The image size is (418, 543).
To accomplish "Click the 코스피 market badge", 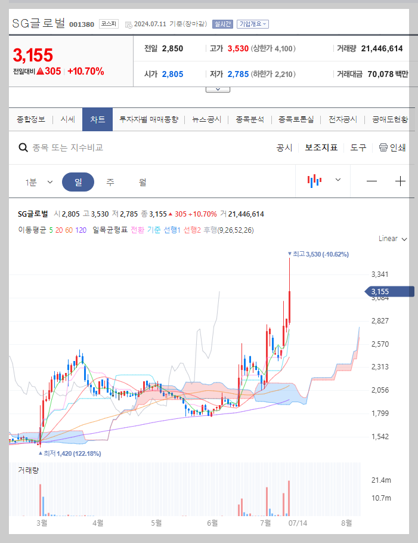I will click(x=109, y=24).
